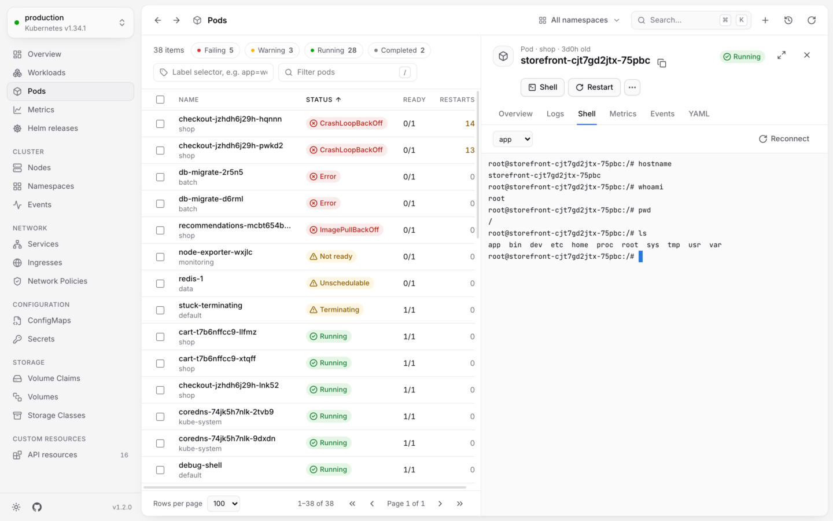Check the db-migrate-2r5n5 row checkbox
833x521 pixels.
click(160, 177)
